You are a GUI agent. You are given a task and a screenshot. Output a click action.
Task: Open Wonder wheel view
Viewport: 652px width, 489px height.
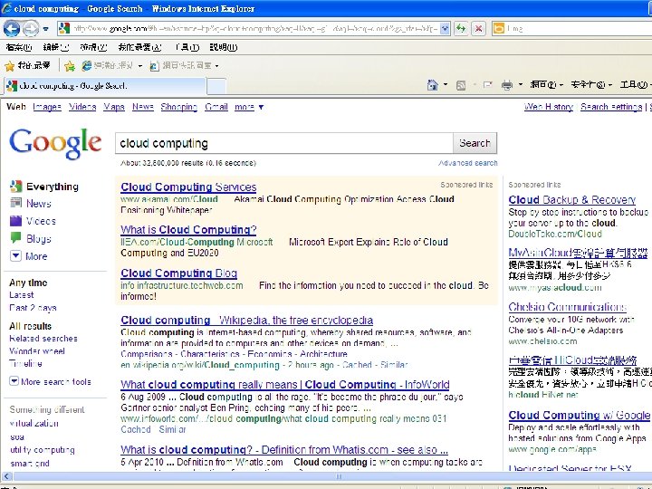pyautogui.click(x=37, y=351)
